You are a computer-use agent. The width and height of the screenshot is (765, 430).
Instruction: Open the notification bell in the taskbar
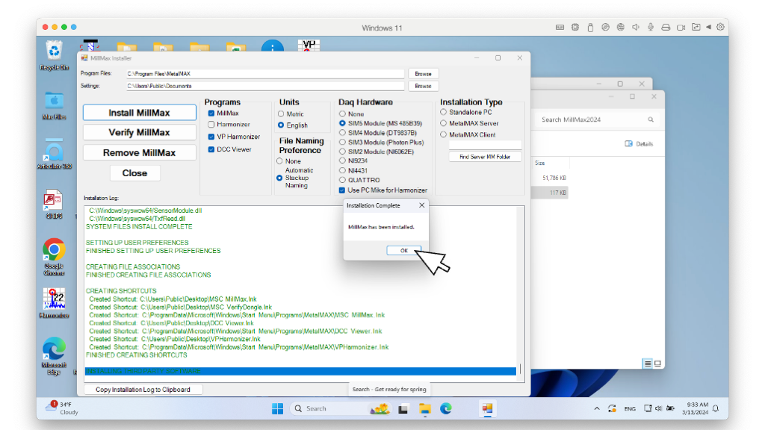pyautogui.click(x=716, y=408)
